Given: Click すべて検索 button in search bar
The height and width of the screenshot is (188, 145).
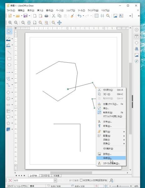Looking at the screenshot, I should pos(74,180).
